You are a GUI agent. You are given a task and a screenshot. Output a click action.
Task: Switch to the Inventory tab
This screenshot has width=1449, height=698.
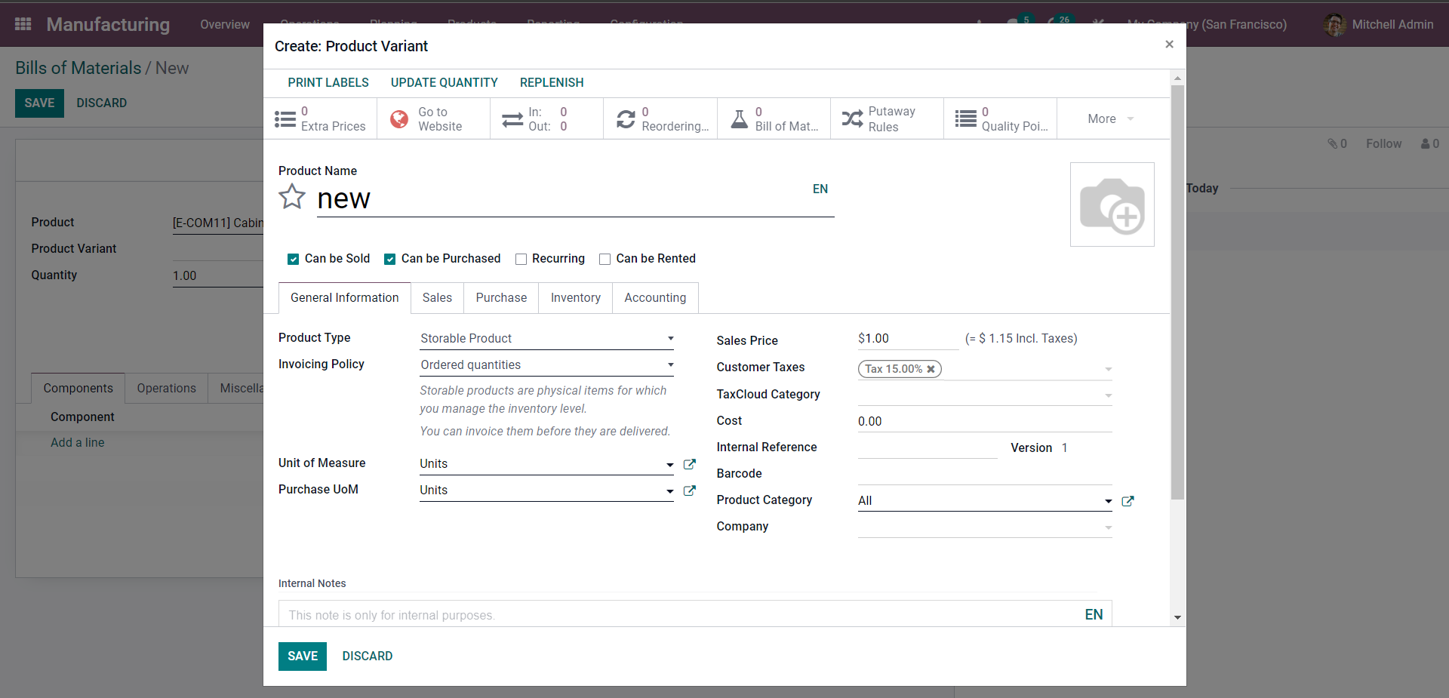click(x=575, y=298)
